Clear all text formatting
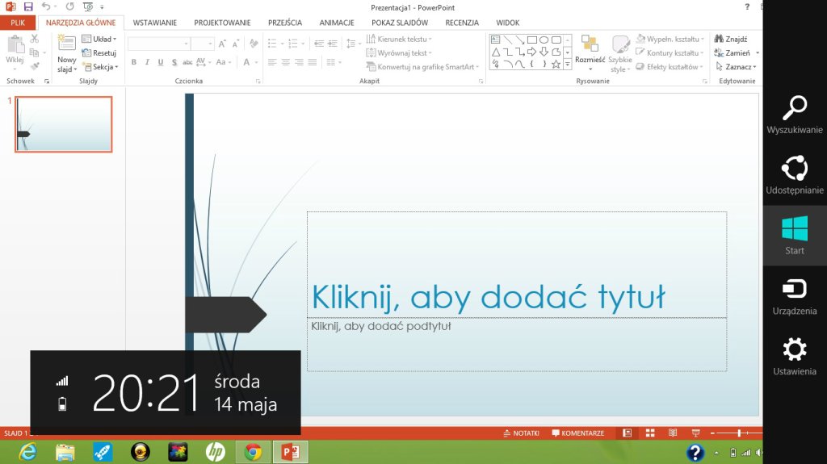Image resolution: width=827 pixels, height=464 pixels. (x=254, y=44)
